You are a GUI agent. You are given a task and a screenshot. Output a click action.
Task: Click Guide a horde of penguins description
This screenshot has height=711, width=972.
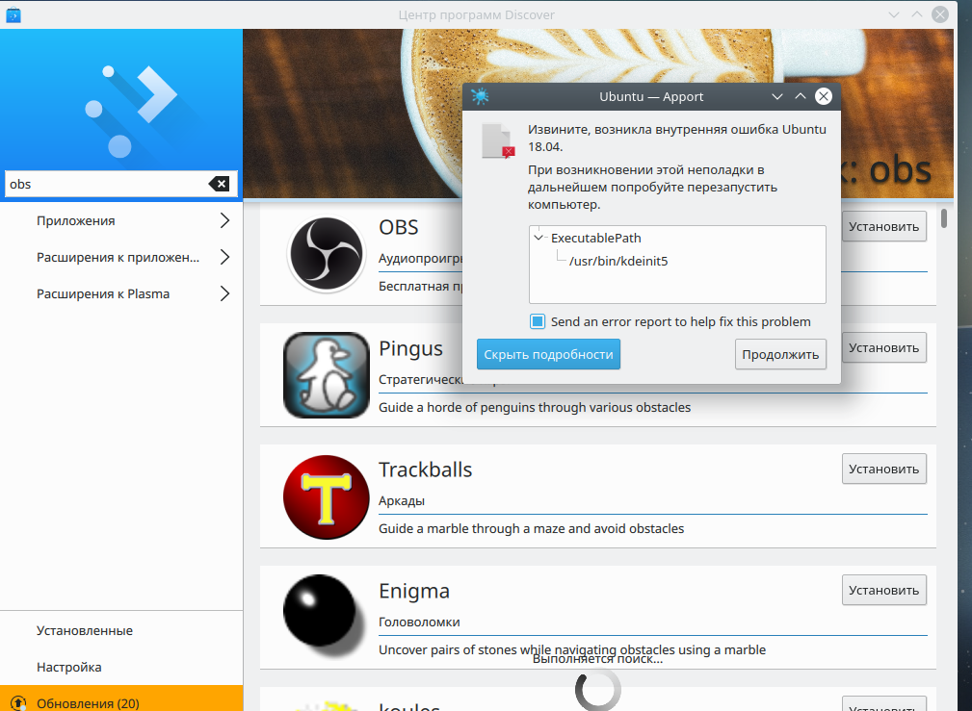coord(535,408)
